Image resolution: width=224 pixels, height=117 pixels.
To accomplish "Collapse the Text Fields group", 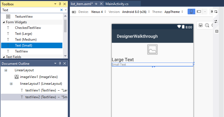I will click(x=4, y=57).
